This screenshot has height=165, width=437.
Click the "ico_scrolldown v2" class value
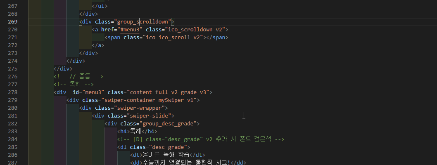(x=195, y=30)
